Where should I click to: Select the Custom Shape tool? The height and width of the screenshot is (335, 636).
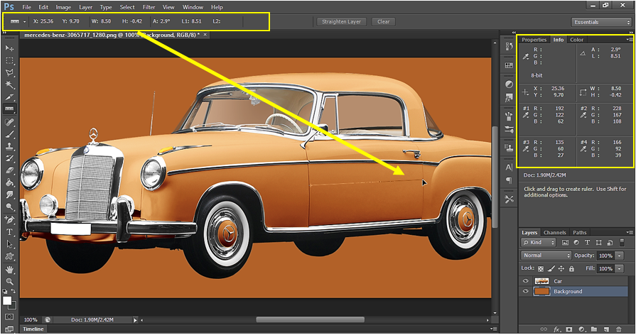pyautogui.click(x=10, y=256)
